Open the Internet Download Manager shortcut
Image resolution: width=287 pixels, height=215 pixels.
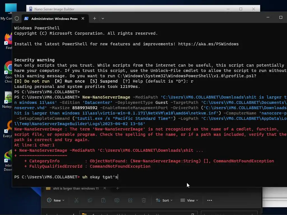point(8,161)
